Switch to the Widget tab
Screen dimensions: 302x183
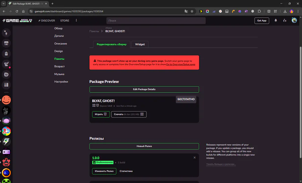pyautogui.click(x=140, y=44)
